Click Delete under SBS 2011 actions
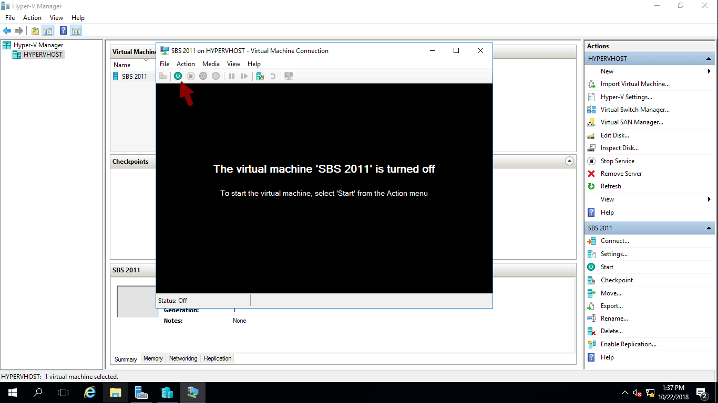Viewport: 718px width, 403px height. (x=612, y=331)
